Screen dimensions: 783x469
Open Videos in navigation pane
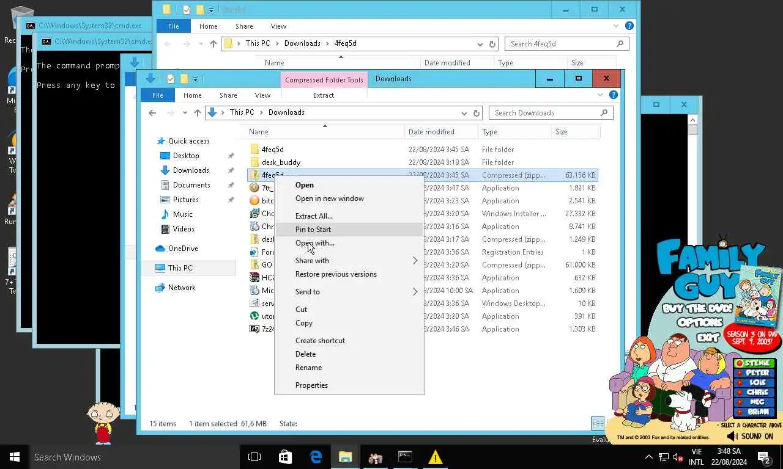point(183,229)
